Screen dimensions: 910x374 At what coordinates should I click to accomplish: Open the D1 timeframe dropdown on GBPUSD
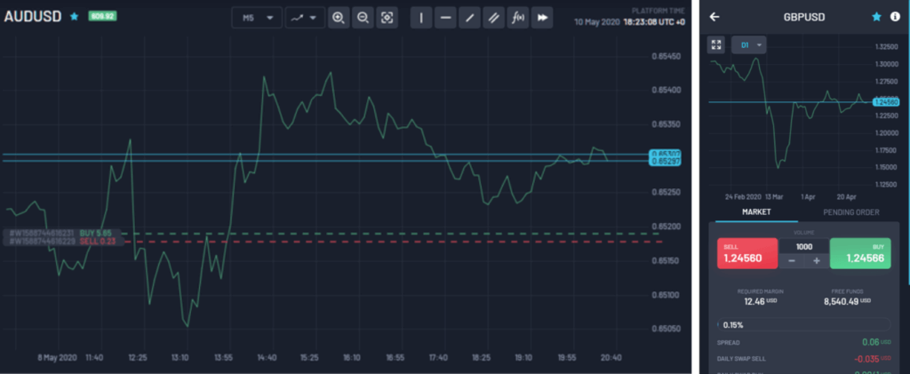coord(748,44)
